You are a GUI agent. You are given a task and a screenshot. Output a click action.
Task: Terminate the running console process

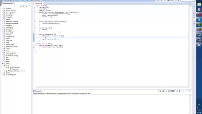pos(158,91)
